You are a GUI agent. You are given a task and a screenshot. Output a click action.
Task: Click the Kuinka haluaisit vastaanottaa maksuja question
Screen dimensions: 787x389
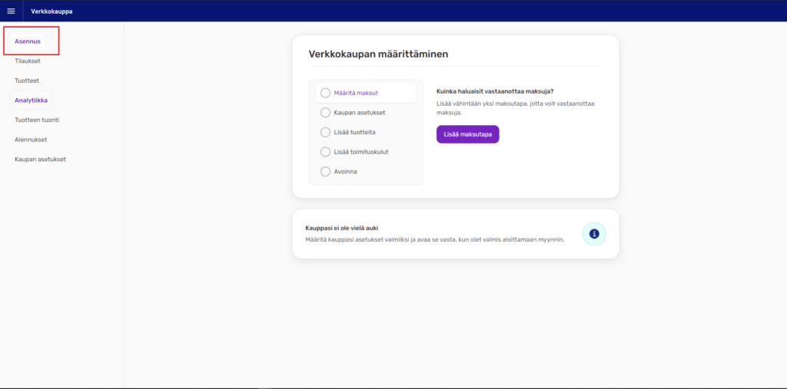(494, 91)
